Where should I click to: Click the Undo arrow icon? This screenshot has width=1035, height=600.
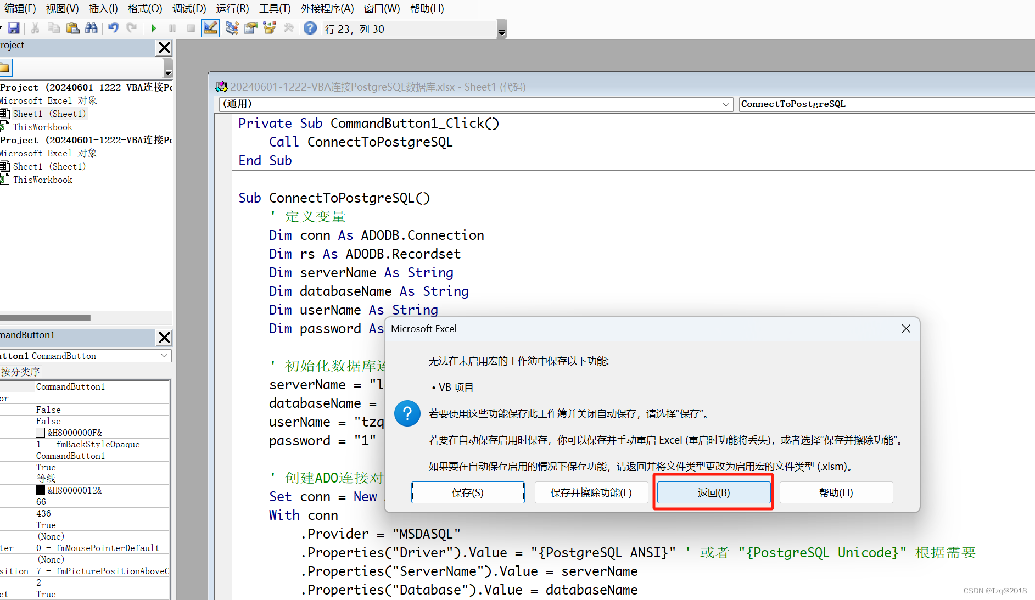click(x=113, y=28)
